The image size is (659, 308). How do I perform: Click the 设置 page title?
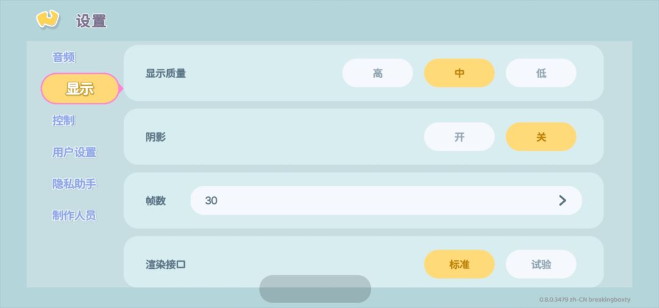pos(91,21)
